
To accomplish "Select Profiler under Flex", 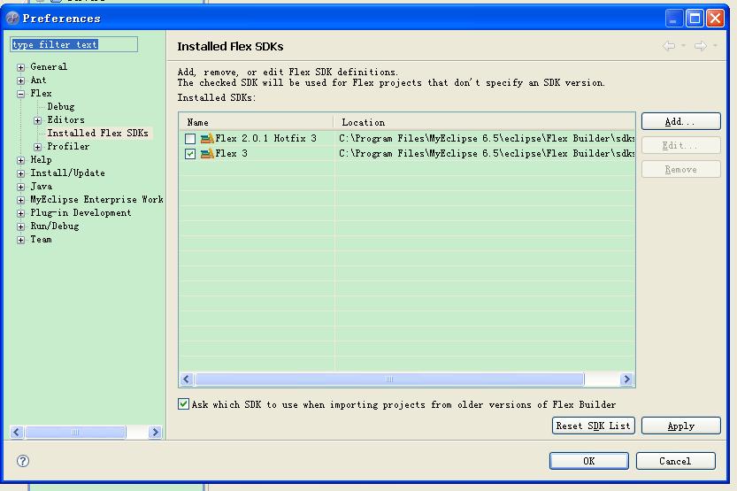I will [x=68, y=146].
